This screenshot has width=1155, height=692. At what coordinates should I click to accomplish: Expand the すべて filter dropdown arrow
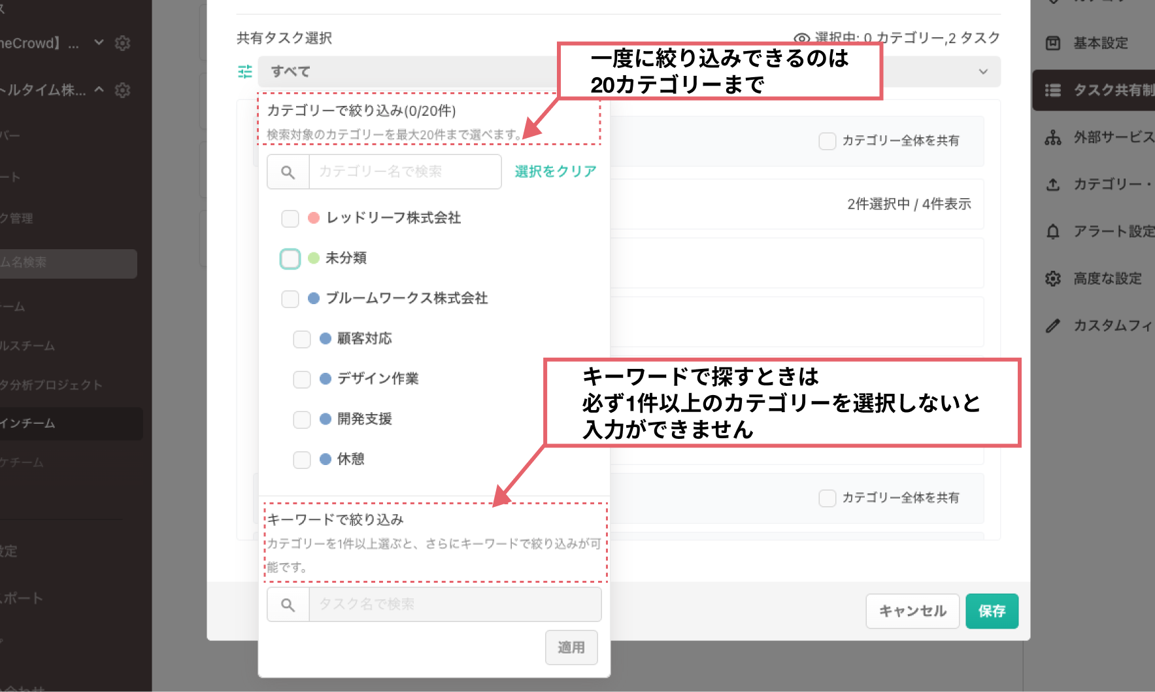(983, 72)
